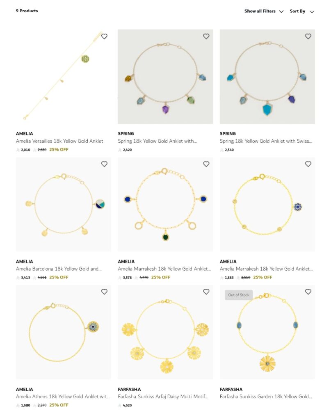Add Amelia Versailles anklet to wishlist
This screenshot has width=331, height=420.
click(x=104, y=37)
